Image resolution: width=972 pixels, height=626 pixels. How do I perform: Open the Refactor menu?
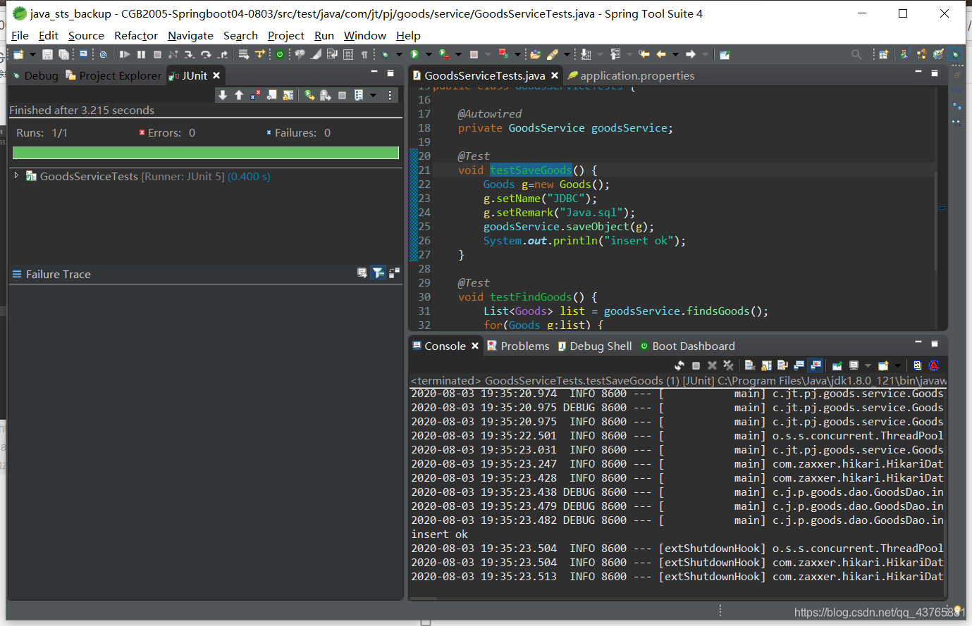pyautogui.click(x=135, y=35)
